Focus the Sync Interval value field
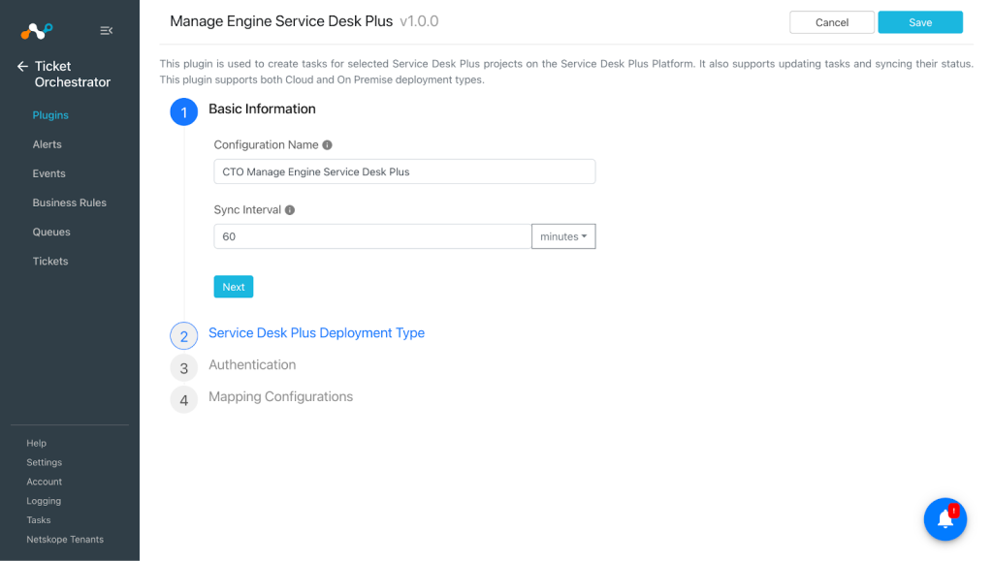 pos(372,236)
